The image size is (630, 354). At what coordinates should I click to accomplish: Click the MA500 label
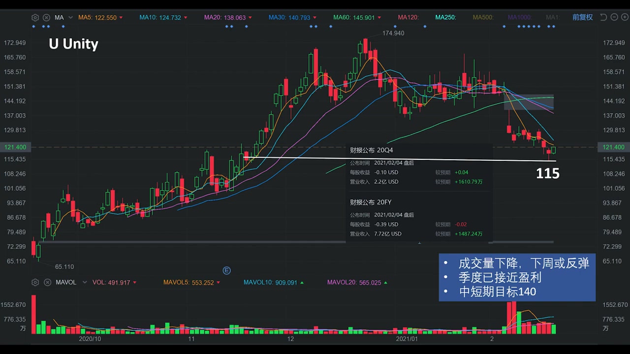coord(483,18)
